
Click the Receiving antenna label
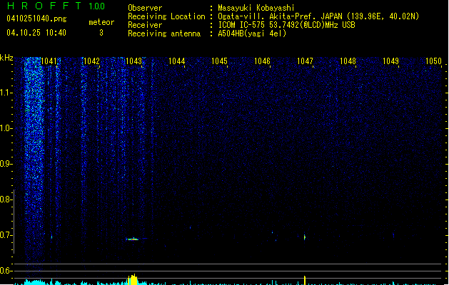click(x=164, y=33)
